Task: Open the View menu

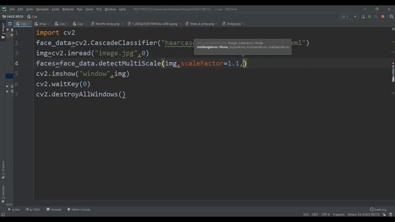Action: (30, 9)
